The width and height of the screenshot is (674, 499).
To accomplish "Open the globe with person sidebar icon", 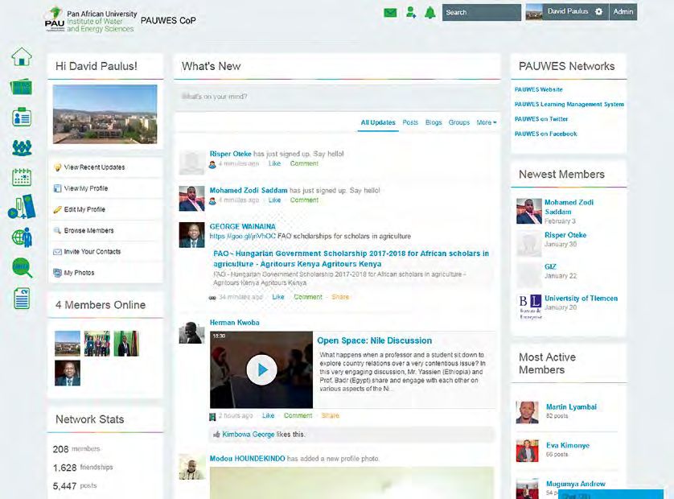I will click(x=22, y=237).
